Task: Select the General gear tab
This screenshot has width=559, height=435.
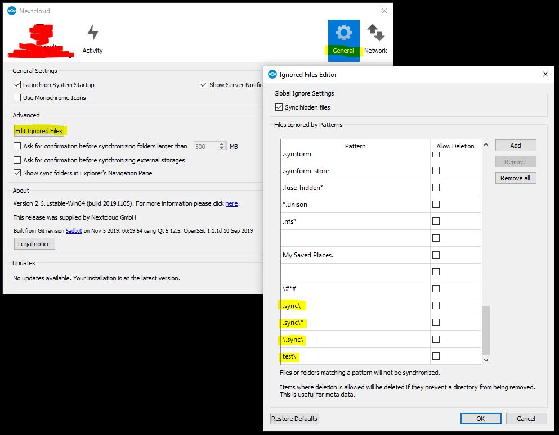Action: (x=343, y=40)
